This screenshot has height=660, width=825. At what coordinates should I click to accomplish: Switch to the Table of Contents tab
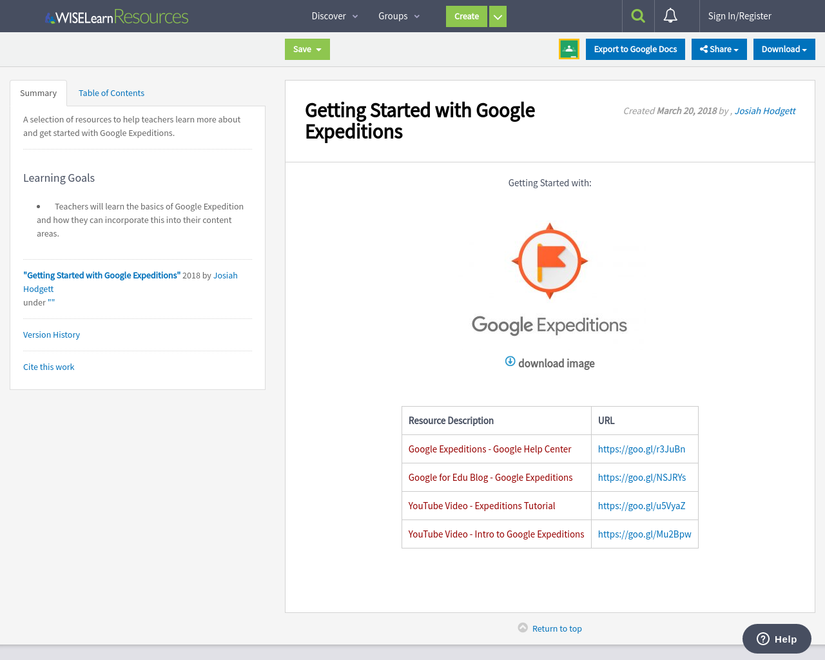111,93
